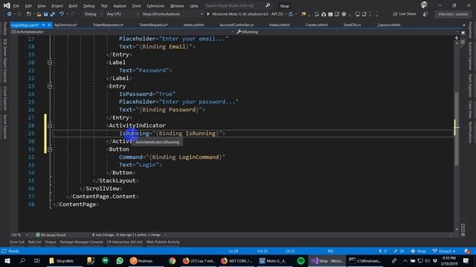The height and width of the screenshot is (267, 476).
Task: Collapse the Button element on line 31
Action: (50, 149)
